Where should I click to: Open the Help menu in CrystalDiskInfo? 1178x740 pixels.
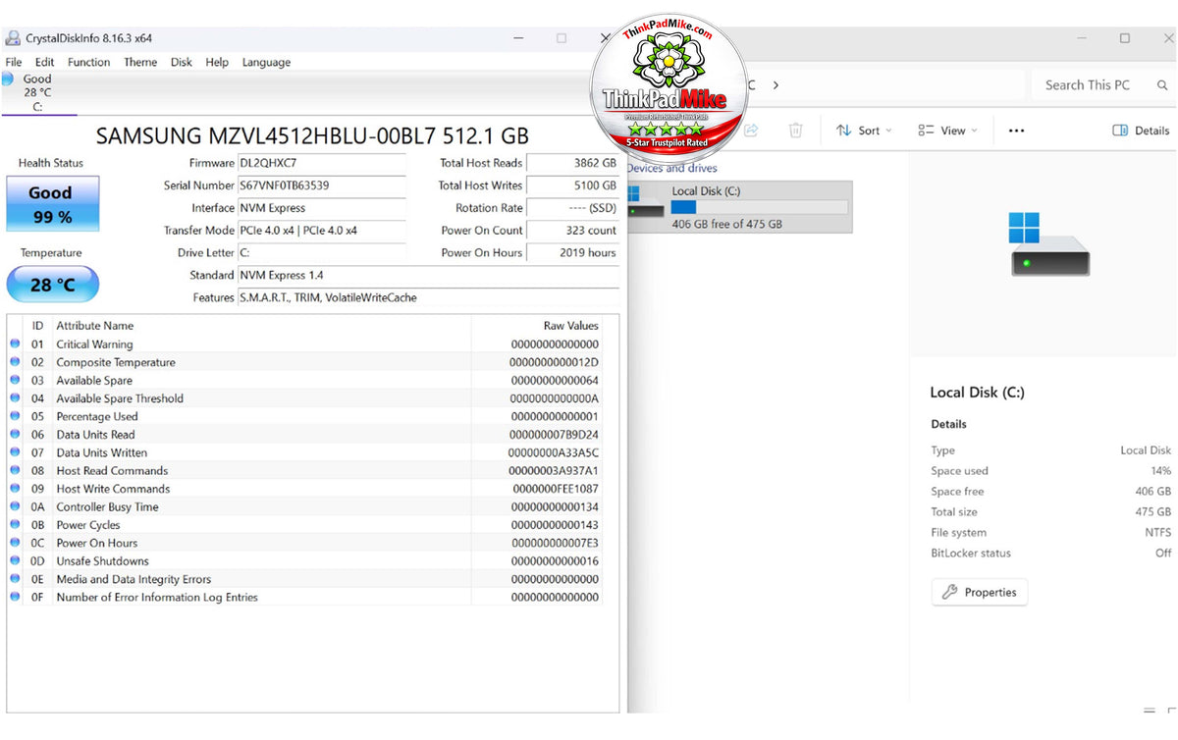[x=217, y=62]
